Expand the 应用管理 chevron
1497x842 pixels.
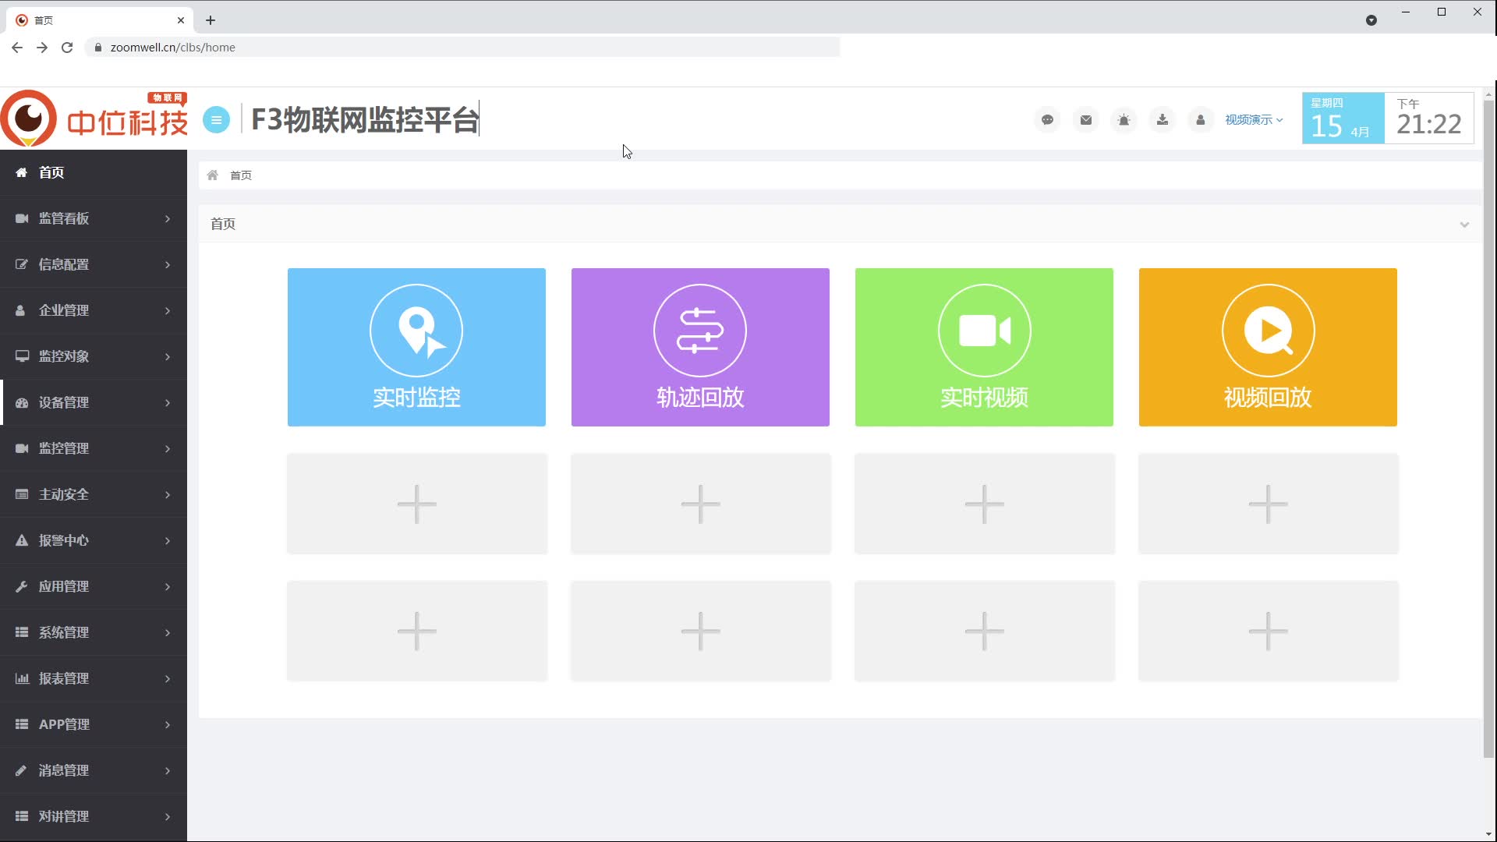[168, 586]
